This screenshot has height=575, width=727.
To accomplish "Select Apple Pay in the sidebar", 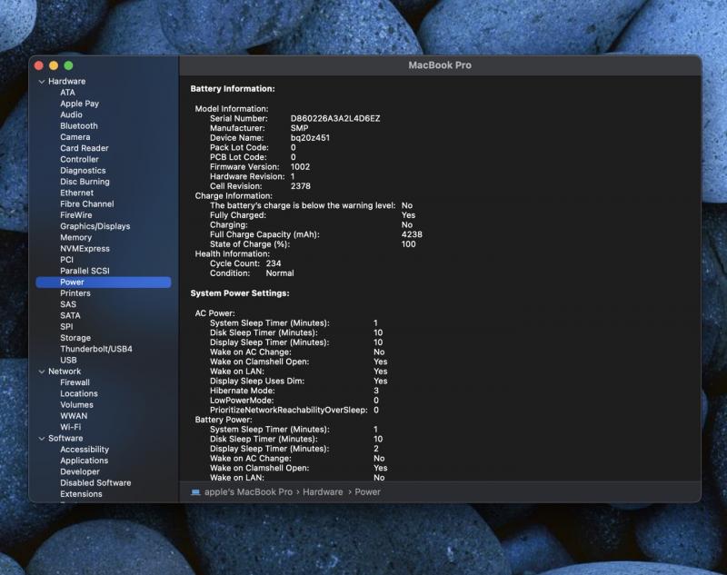I will click(x=79, y=104).
